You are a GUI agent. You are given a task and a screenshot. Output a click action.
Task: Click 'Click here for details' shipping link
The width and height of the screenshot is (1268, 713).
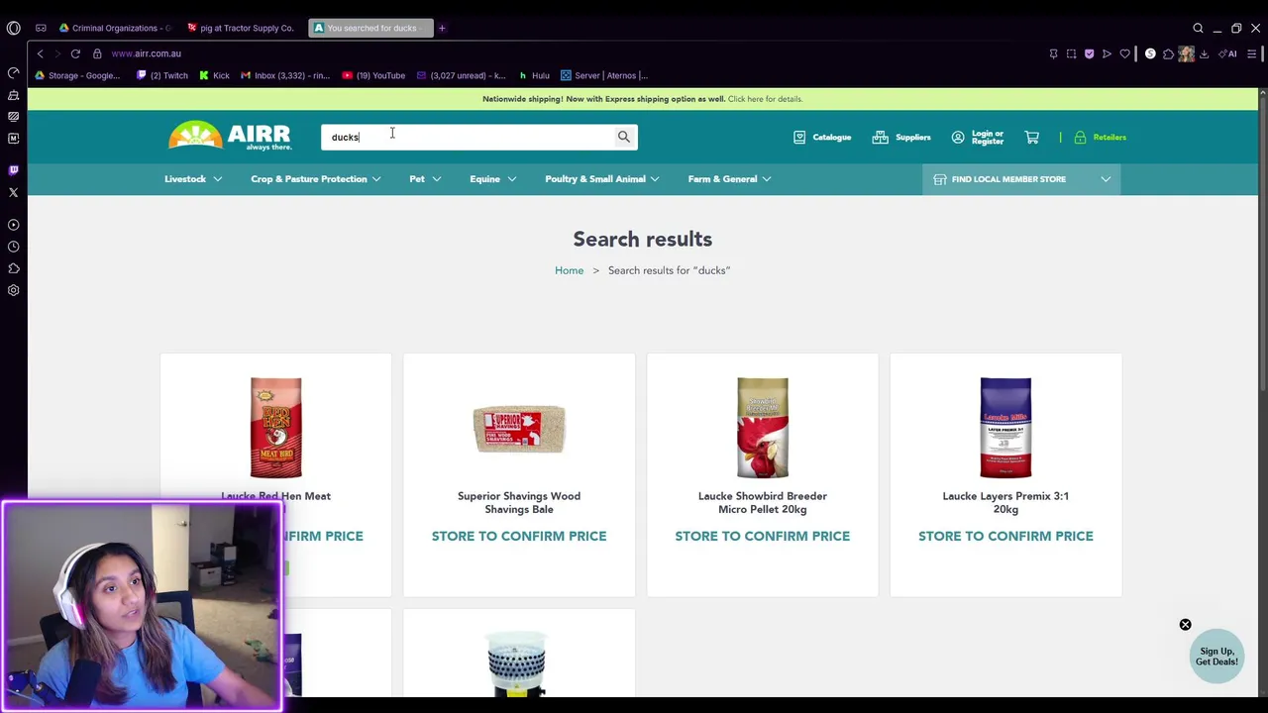click(765, 99)
